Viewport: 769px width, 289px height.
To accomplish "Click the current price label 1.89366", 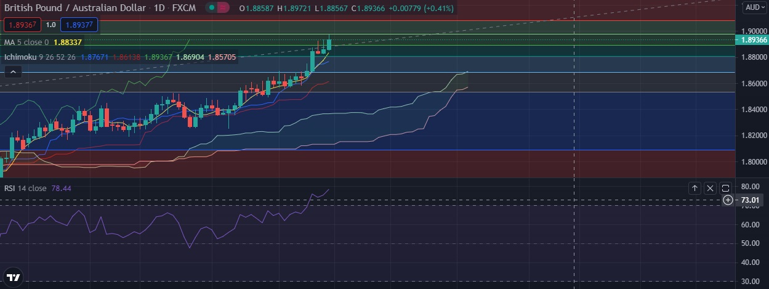I will 752,39.
